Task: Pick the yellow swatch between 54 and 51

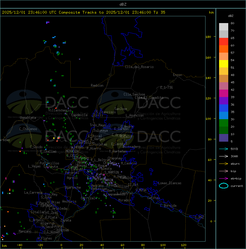Action: pos(224,64)
